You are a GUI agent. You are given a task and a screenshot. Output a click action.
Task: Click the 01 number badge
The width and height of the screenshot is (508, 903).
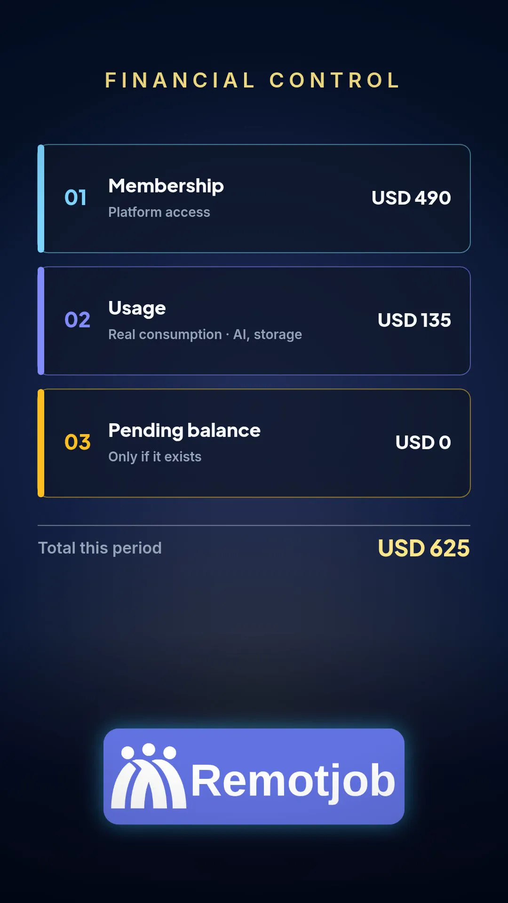pyautogui.click(x=75, y=198)
